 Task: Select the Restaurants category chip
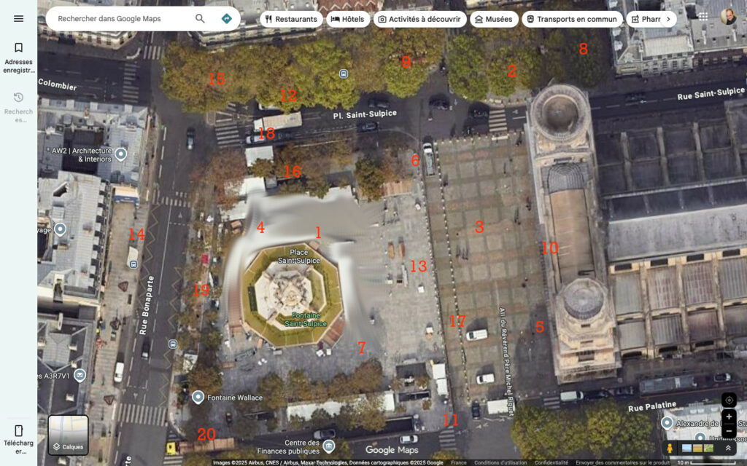click(291, 19)
